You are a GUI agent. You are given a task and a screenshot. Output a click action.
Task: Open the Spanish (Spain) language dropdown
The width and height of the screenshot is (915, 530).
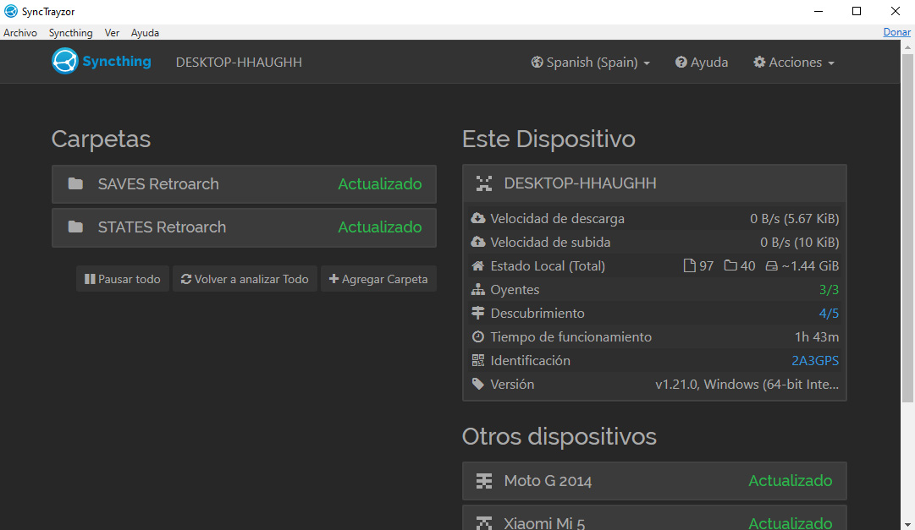click(591, 62)
